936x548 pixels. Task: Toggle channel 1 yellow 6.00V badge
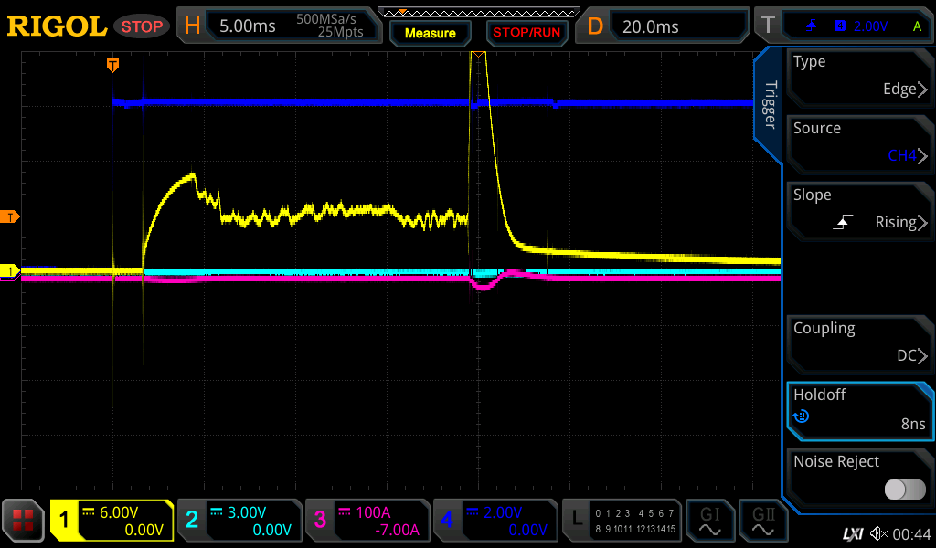(112, 521)
